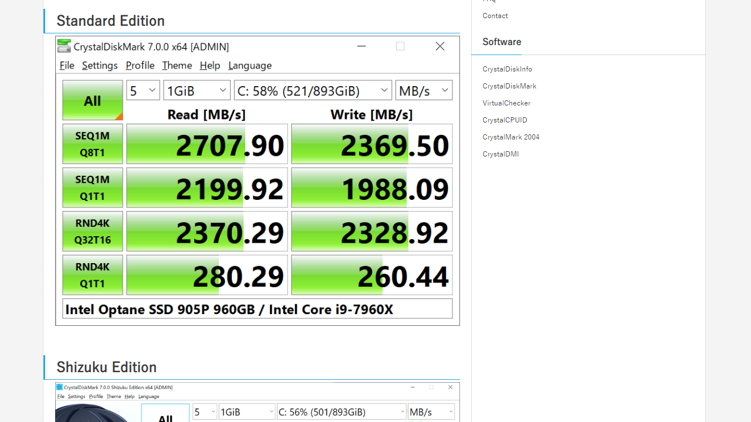Image resolution: width=751 pixels, height=422 pixels.
Task: Open the Theme menu
Action: point(177,65)
